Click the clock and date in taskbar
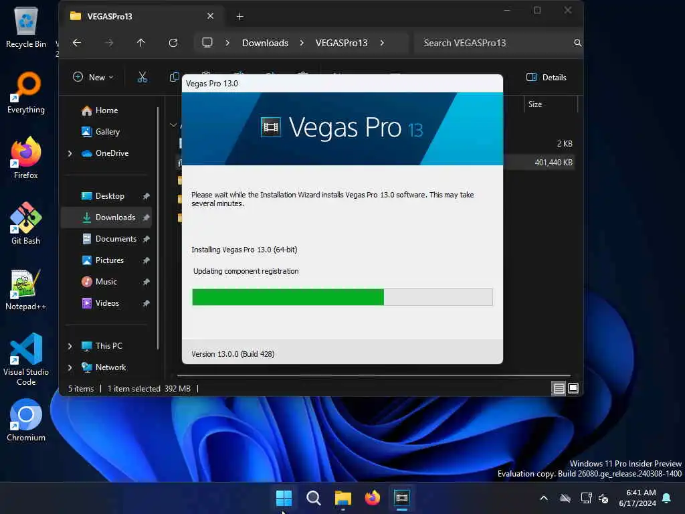The image size is (685, 514). click(638, 498)
